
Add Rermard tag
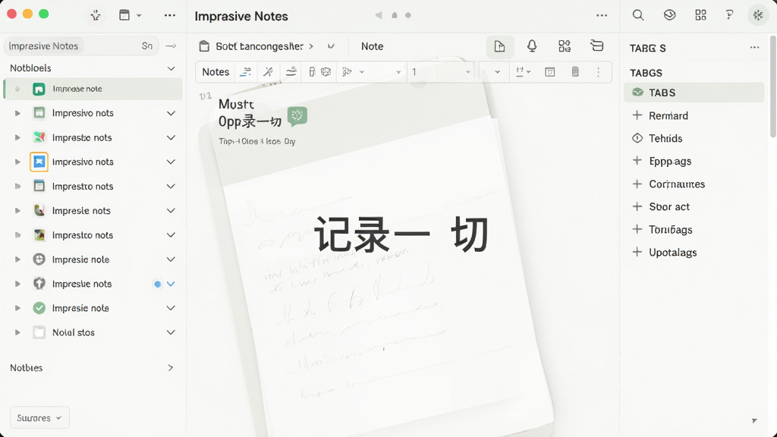pos(637,115)
